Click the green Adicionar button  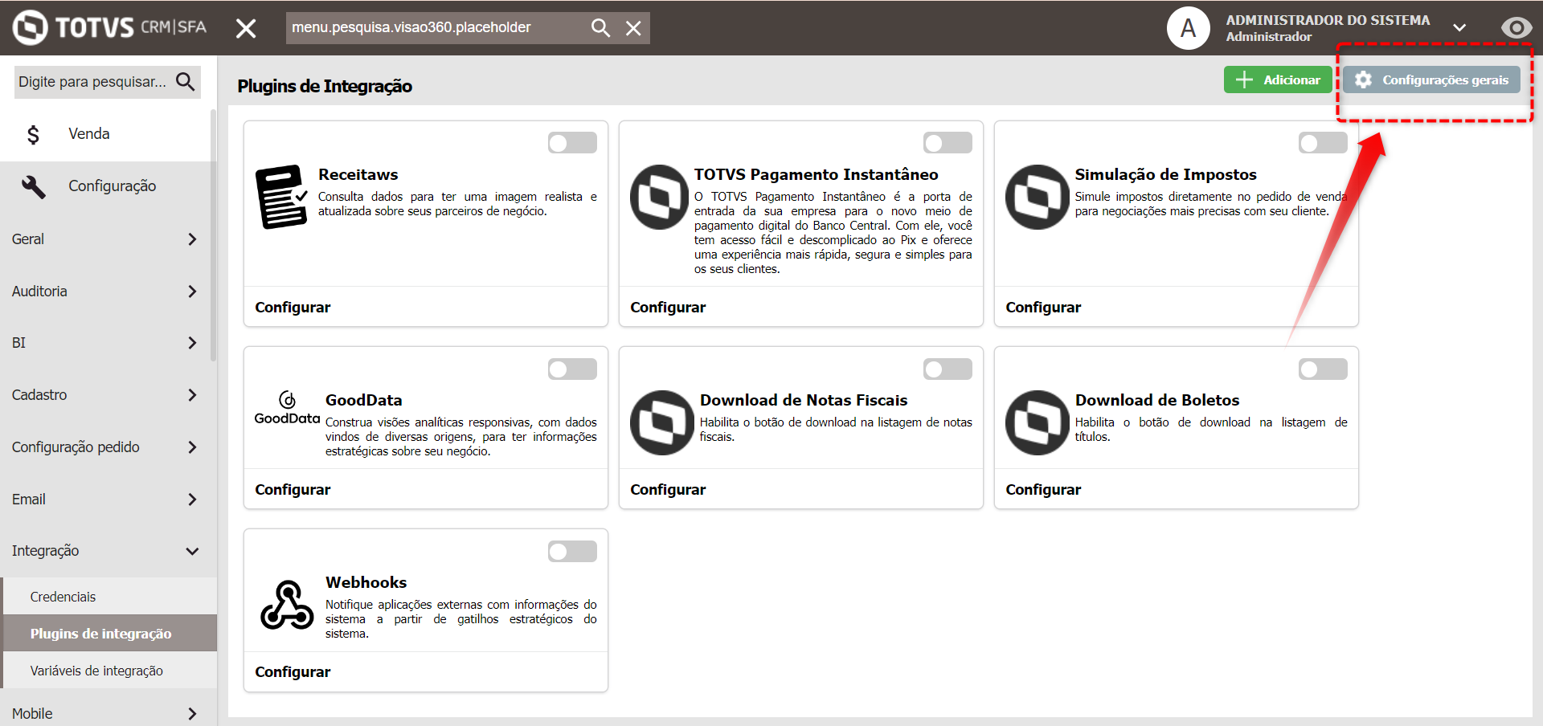click(x=1278, y=80)
